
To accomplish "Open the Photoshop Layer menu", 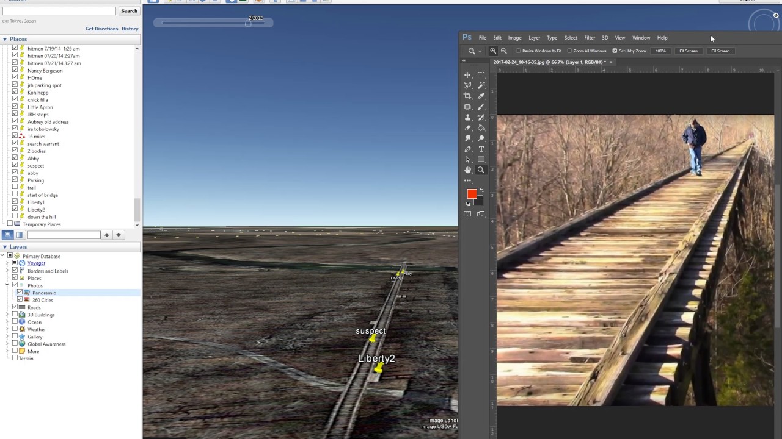I will point(534,38).
